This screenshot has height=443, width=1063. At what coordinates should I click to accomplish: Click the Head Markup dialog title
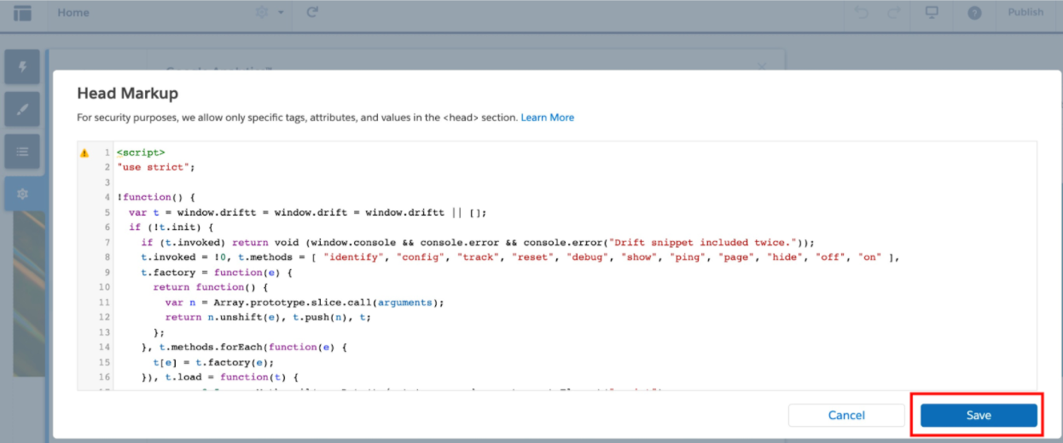[x=127, y=93]
